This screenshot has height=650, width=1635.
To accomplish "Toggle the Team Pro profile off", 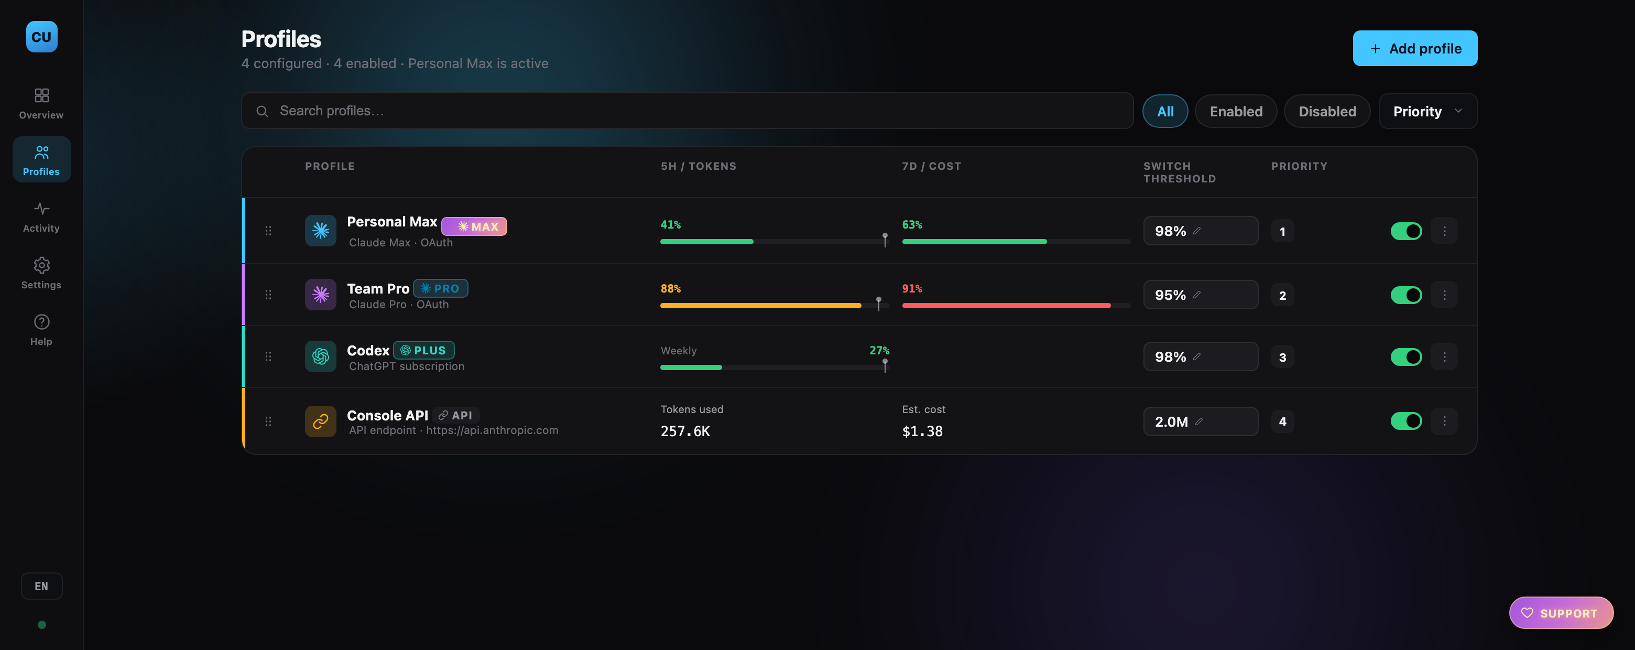I will point(1406,295).
